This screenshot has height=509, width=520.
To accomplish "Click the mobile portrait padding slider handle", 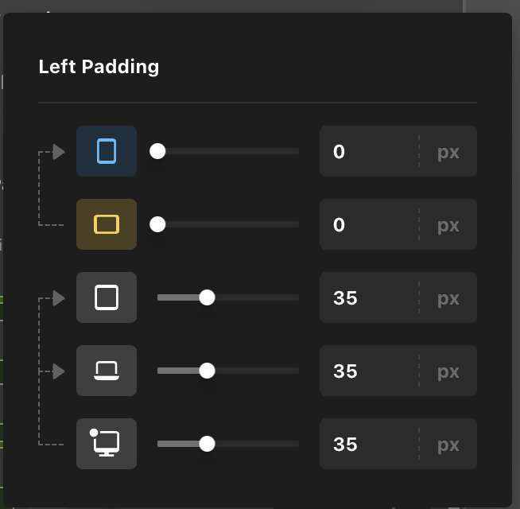I will coord(157,151).
